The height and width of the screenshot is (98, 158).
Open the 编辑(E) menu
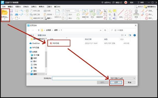[10, 7]
